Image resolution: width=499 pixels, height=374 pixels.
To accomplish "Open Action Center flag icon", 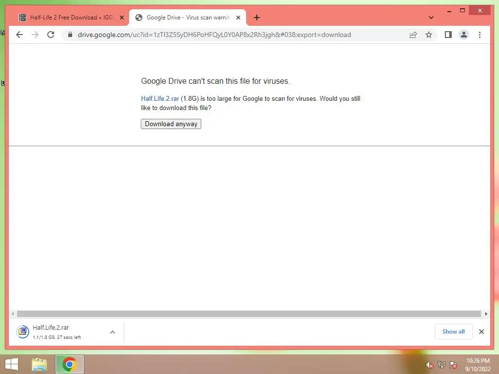I will [453, 364].
